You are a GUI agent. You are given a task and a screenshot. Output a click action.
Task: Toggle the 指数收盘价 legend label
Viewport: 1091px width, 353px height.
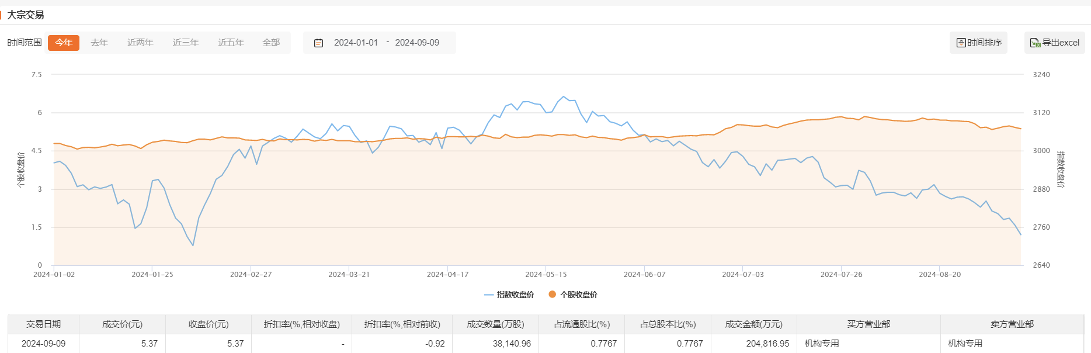pyautogui.click(x=515, y=295)
